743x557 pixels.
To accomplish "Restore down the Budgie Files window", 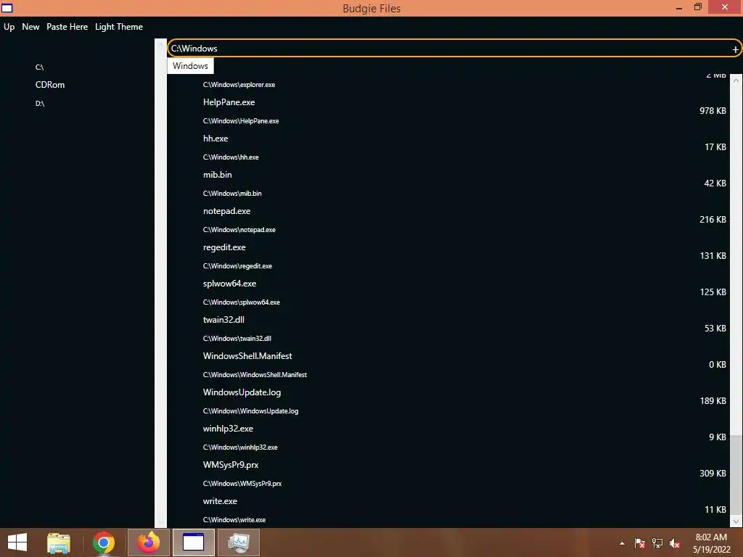I will (x=697, y=7).
